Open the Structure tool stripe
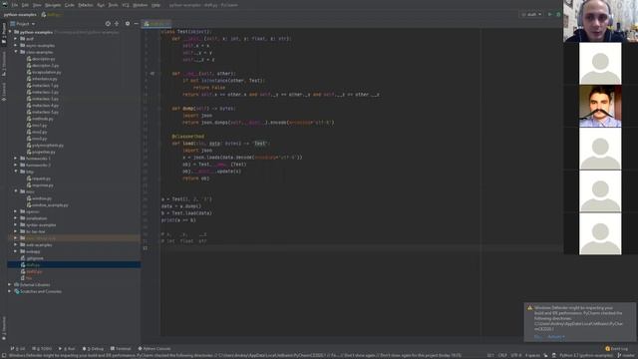 [4, 64]
